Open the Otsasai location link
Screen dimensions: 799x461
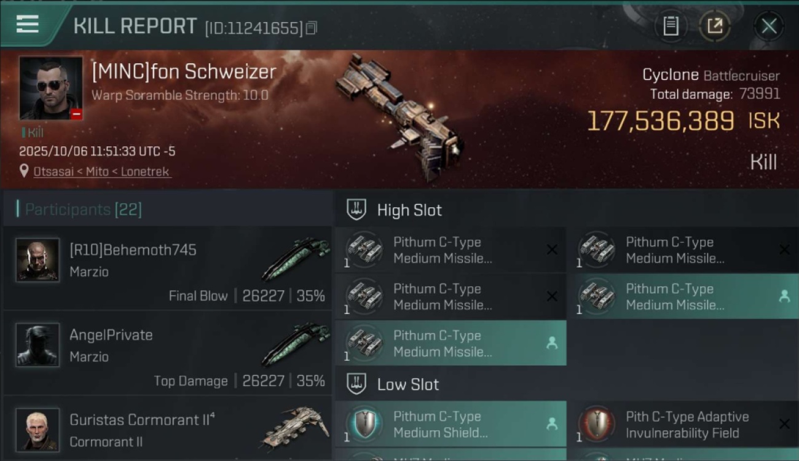pos(101,171)
